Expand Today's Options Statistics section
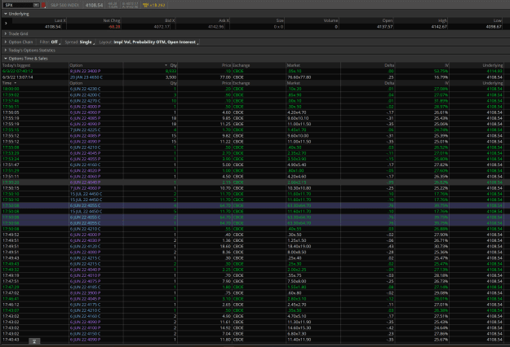This screenshot has height=347, width=510. point(6,51)
